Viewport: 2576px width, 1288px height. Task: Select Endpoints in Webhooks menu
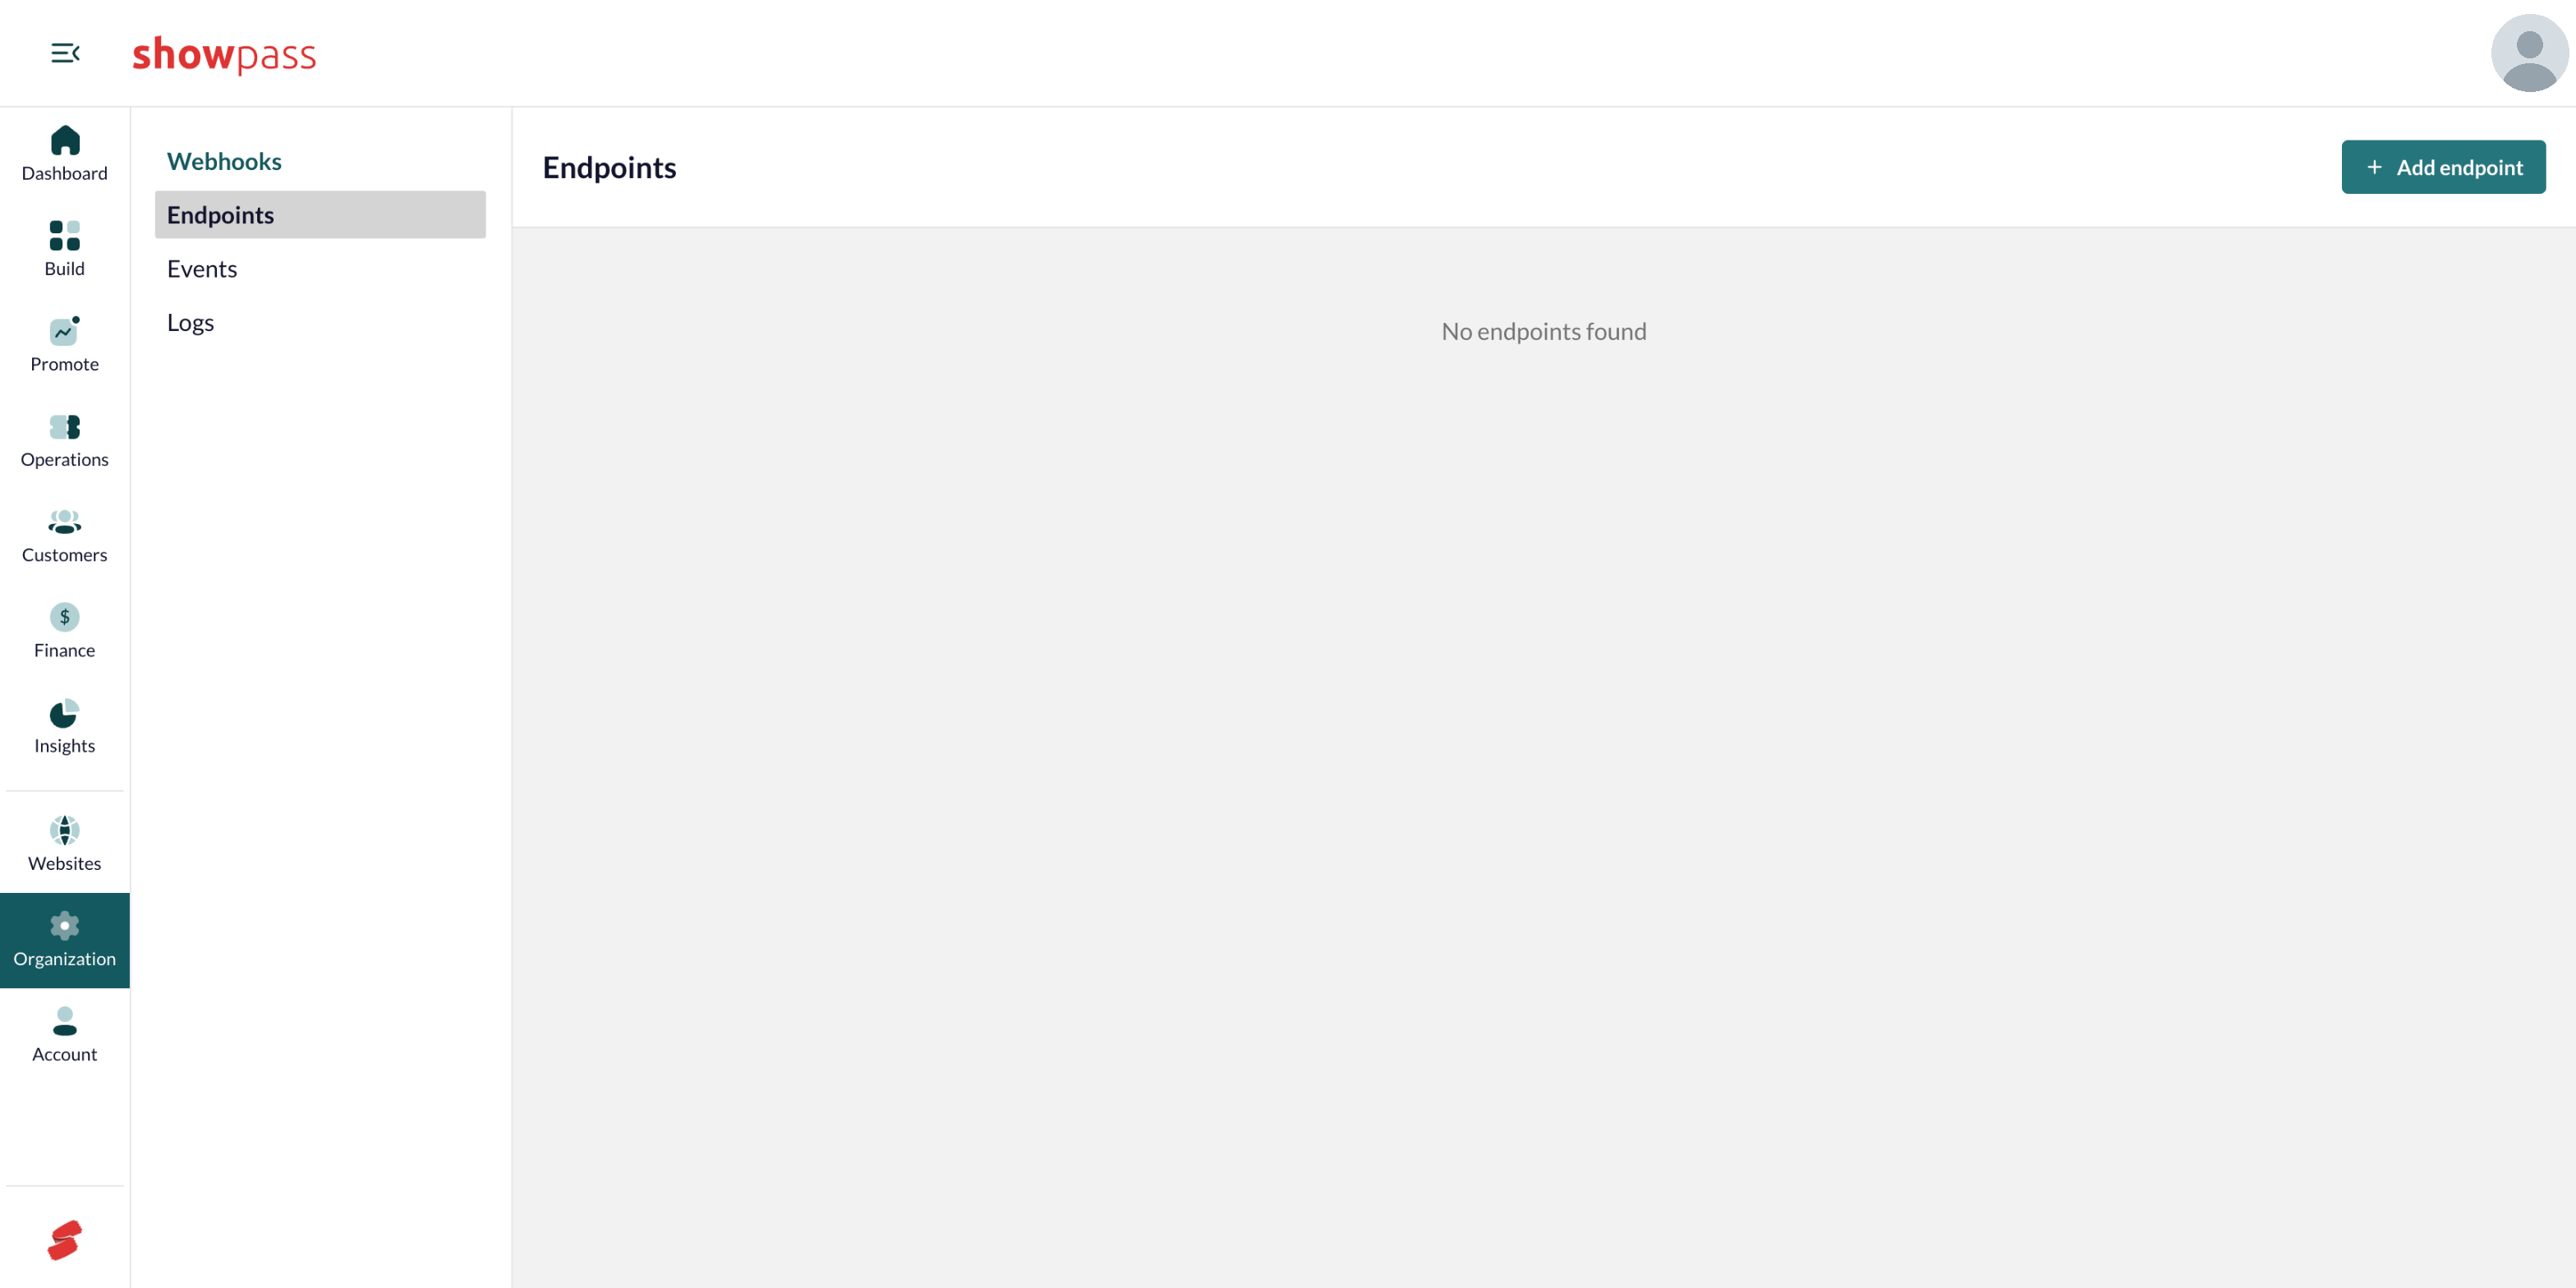(320, 215)
